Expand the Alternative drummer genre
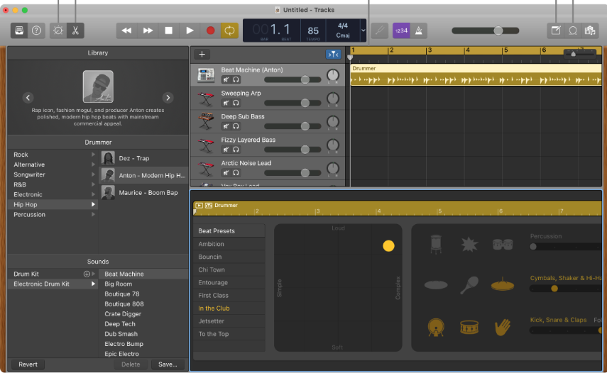 click(x=93, y=165)
